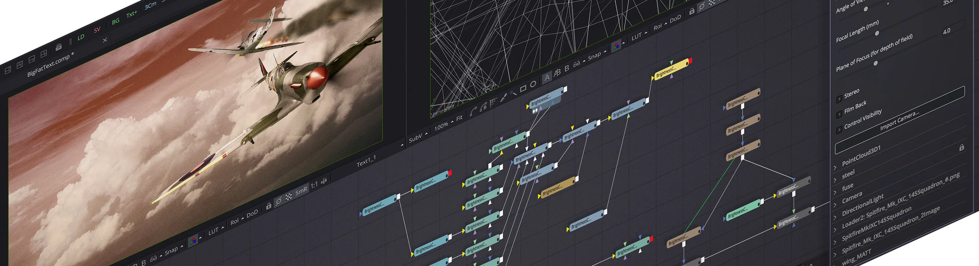Viewport: 979px width, 266px height.
Task: Toggle DoD in Spitfire viewer
Action: click(252, 213)
